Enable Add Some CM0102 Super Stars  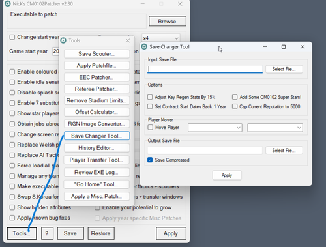(x=235, y=97)
